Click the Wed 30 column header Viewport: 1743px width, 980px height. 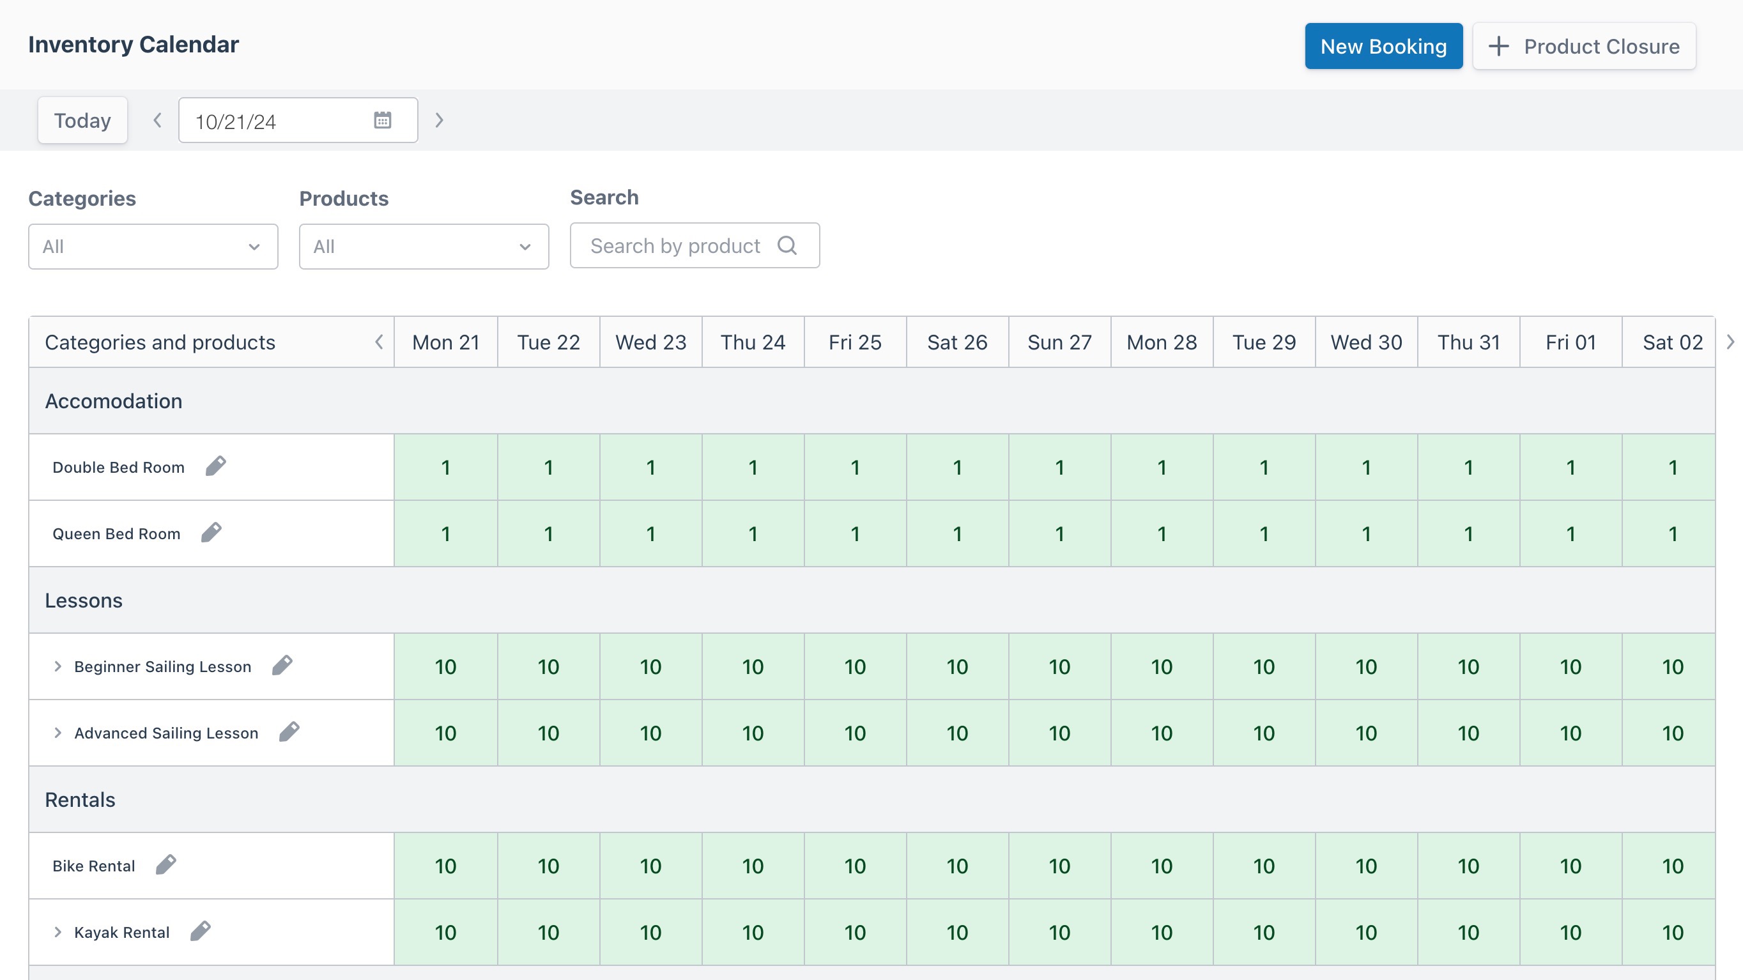tap(1366, 342)
